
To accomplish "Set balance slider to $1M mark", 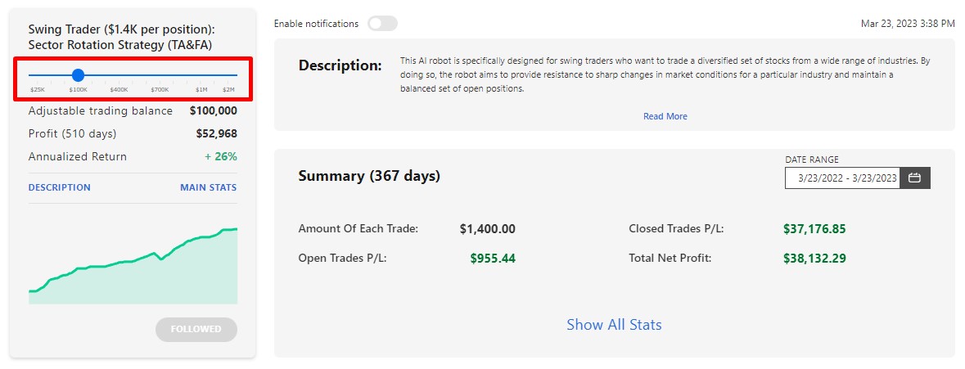I will click(x=201, y=75).
